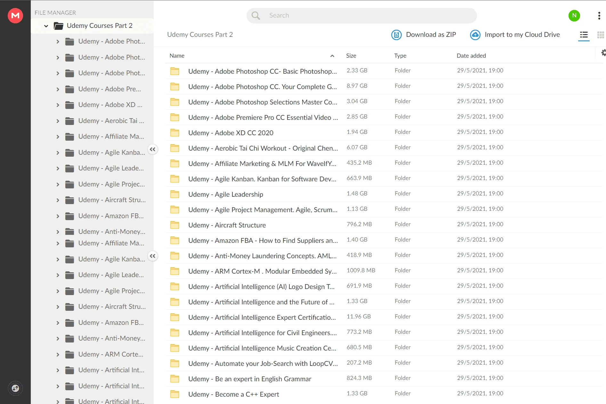Sort by Date added column header

click(471, 56)
